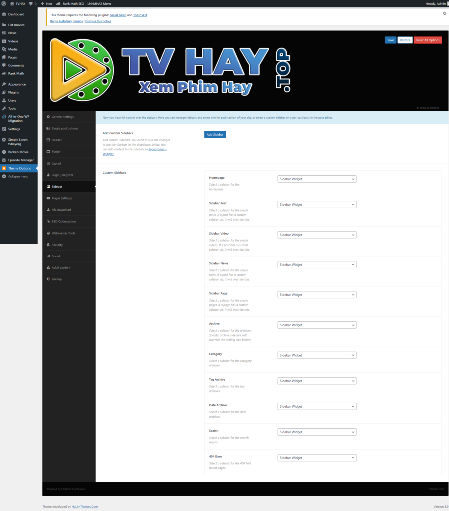Open the 404 Error sidebar dropdown
The height and width of the screenshot is (511, 449).
pos(316,458)
